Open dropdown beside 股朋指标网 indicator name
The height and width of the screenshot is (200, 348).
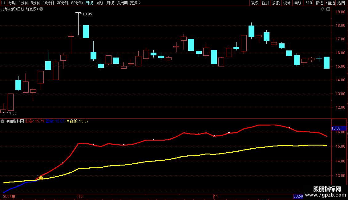[x=2, y=121]
